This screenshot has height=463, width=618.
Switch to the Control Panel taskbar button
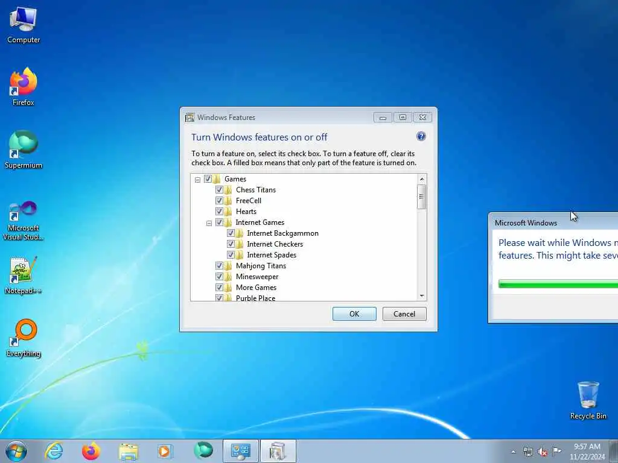240,451
